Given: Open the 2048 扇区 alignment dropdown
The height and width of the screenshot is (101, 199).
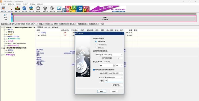Looking at the screenshot, I should coord(111,73).
